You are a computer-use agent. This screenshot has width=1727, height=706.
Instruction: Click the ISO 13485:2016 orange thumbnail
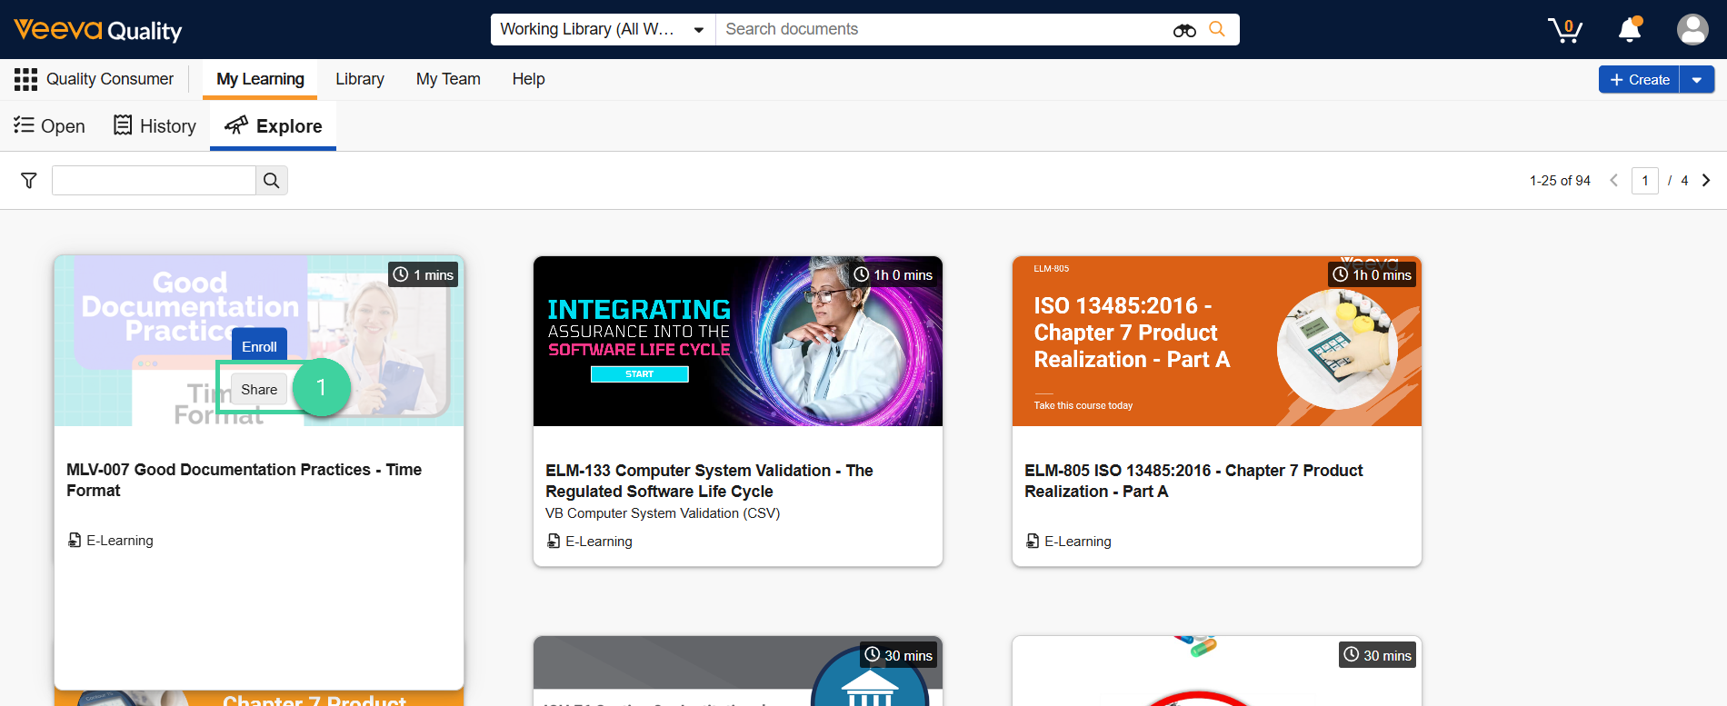click(x=1217, y=342)
